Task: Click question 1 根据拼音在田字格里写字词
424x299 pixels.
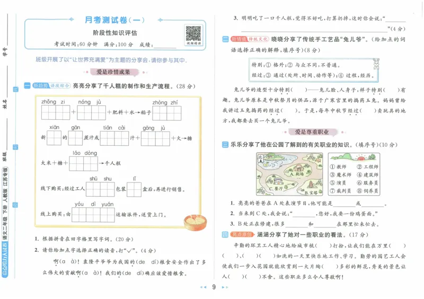Action: 84,239
